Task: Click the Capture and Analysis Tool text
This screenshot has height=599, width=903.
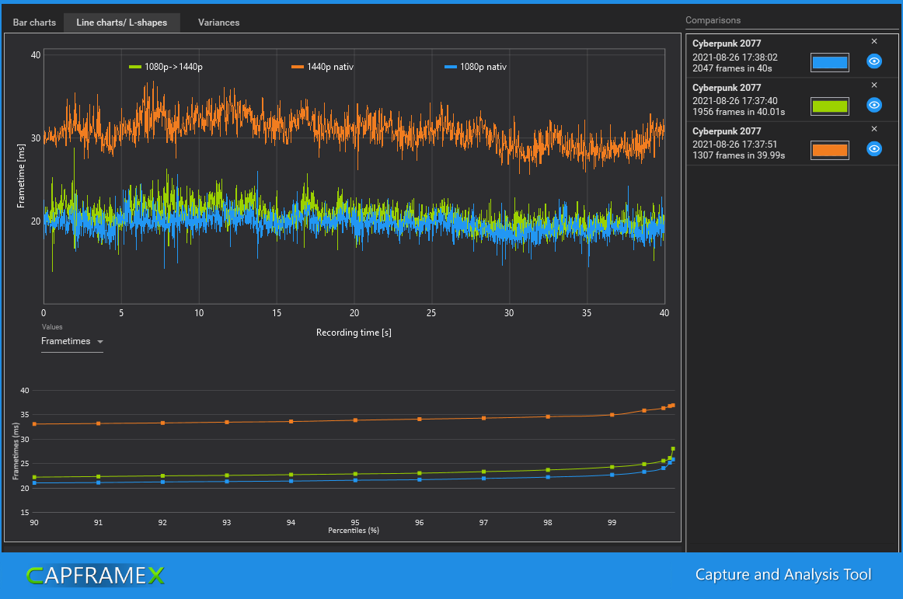Action: click(783, 575)
